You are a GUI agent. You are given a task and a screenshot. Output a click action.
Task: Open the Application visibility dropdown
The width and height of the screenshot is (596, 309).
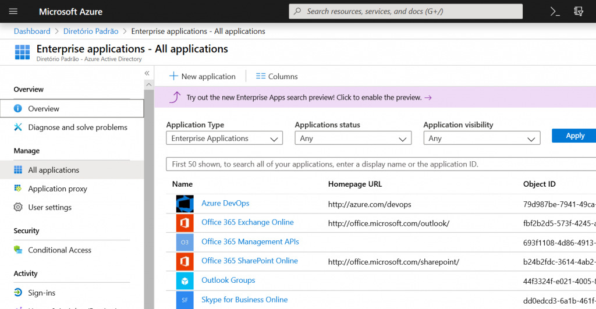click(x=481, y=138)
